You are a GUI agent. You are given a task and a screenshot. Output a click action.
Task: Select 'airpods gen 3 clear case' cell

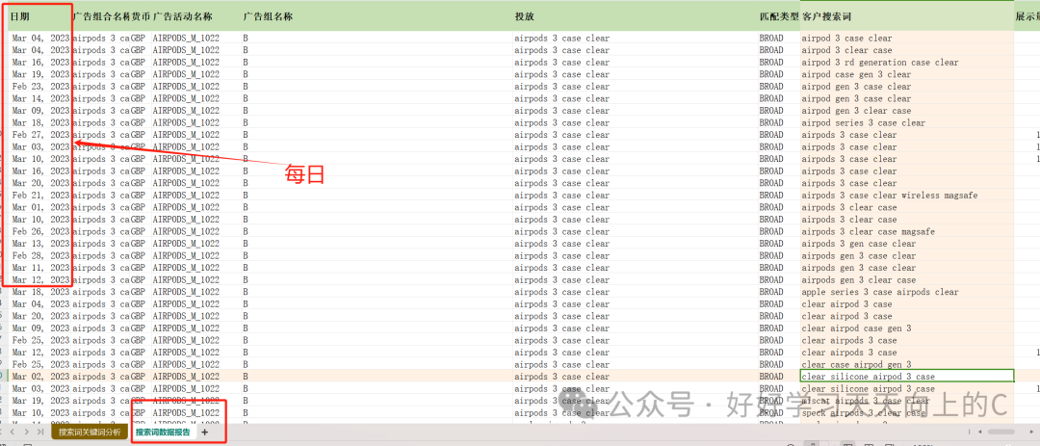pos(907,280)
